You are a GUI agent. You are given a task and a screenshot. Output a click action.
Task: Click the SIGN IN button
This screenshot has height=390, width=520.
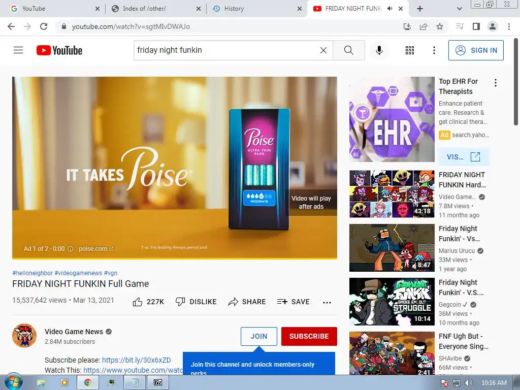(476, 50)
